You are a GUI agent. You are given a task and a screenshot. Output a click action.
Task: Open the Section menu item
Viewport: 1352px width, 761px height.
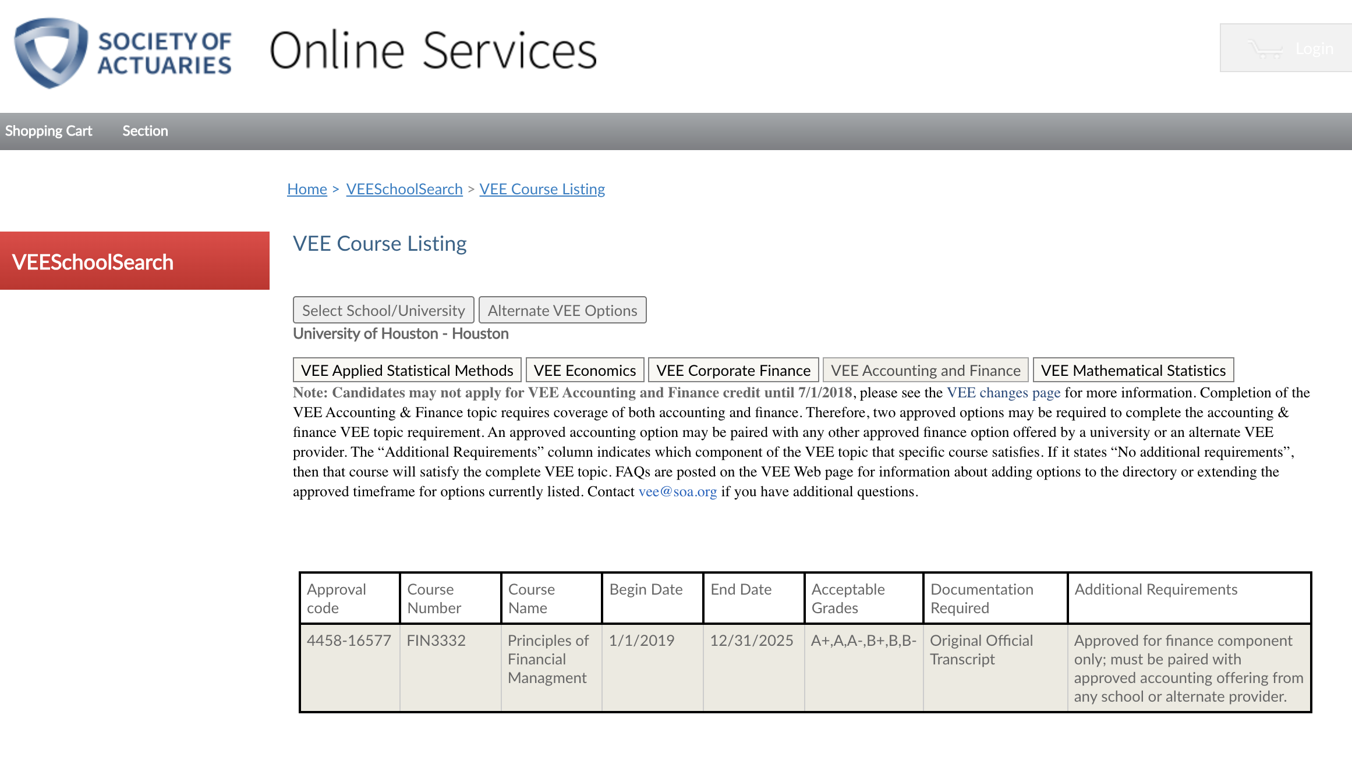145,131
